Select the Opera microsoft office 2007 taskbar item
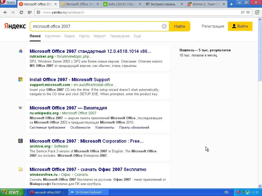 pyautogui.click(x=47, y=192)
